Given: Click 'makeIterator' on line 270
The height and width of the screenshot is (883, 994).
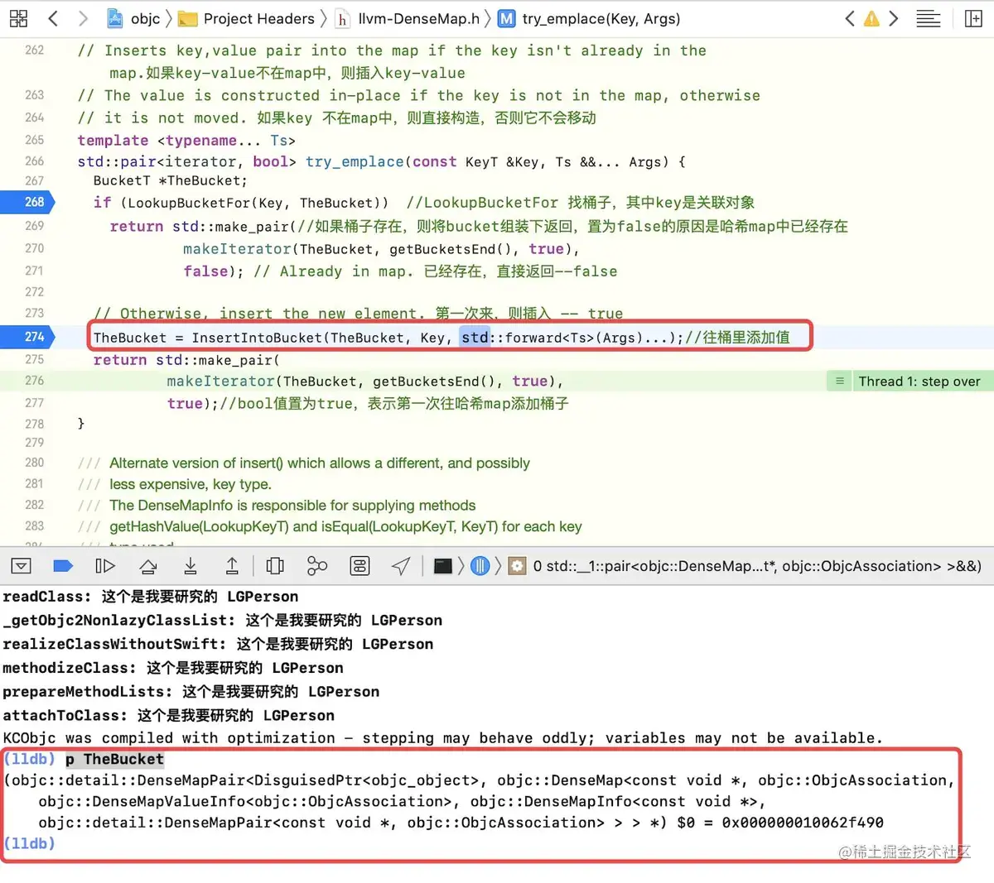Looking at the screenshot, I should tap(237, 249).
